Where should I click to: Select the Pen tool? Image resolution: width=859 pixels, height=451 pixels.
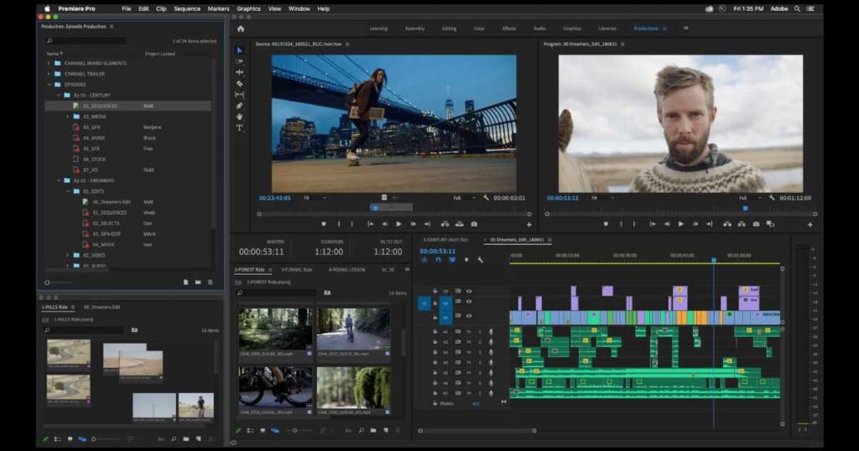point(239,106)
